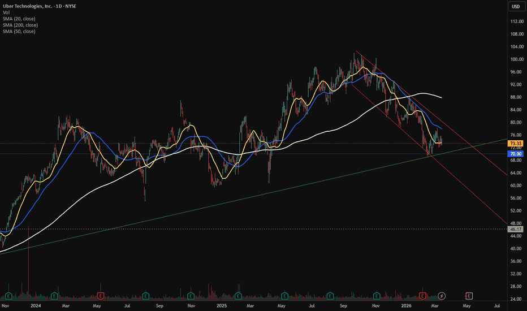Click the 46.17 price level label
Screen dimensions: 527x311
tap(515, 228)
